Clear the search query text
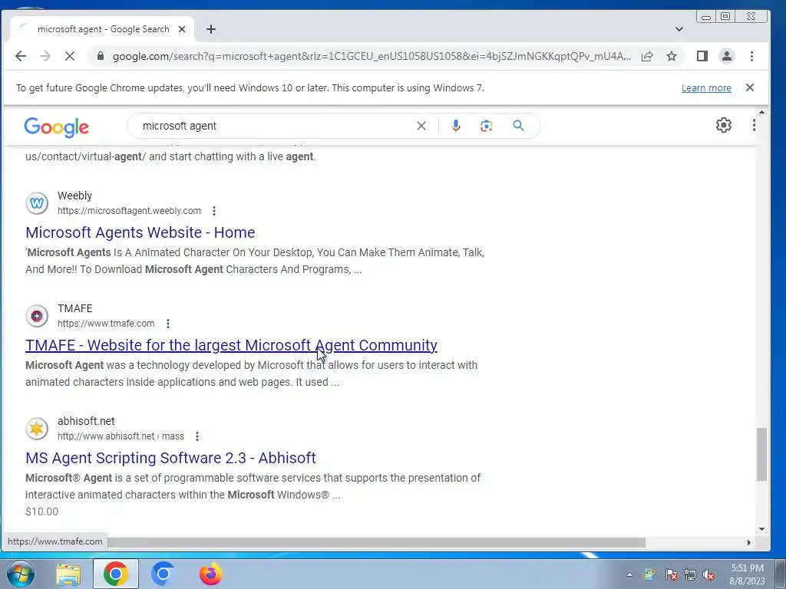Image resolution: width=786 pixels, height=589 pixels. [x=421, y=126]
